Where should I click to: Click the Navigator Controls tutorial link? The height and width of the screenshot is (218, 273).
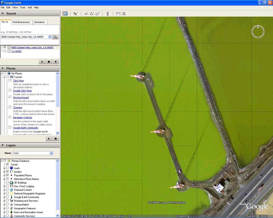[23, 117]
